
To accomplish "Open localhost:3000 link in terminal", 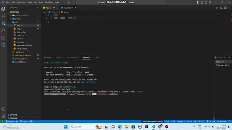I will coord(77,72).
